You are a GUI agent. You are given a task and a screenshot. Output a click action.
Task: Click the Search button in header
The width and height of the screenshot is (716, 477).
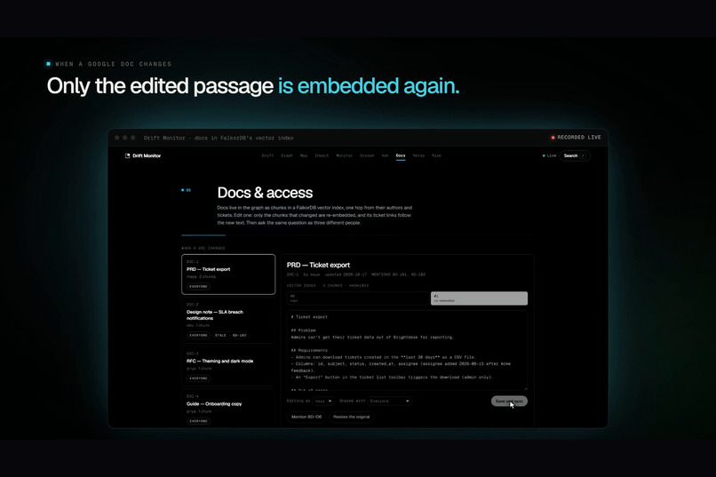[575, 155]
